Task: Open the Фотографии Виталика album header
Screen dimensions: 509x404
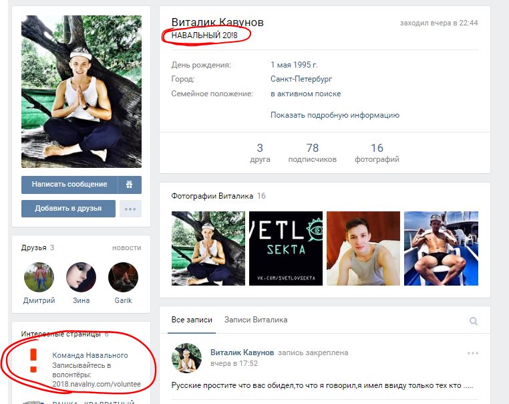Action: tap(212, 196)
